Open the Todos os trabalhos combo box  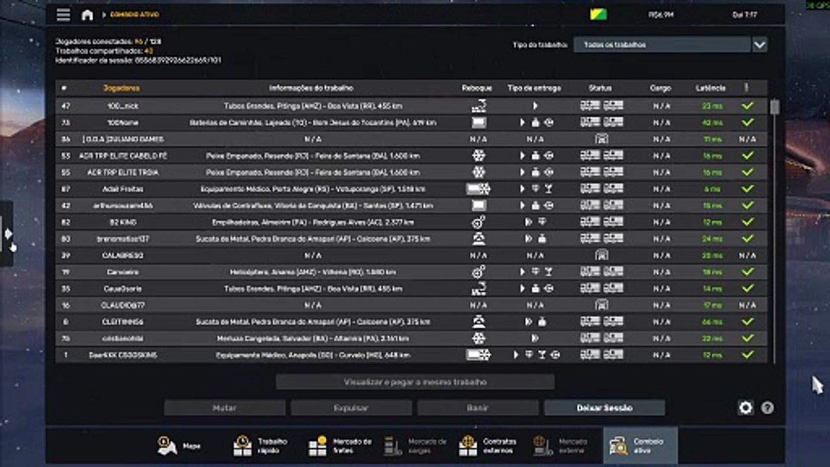pyautogui.click(x=670, y=45)
